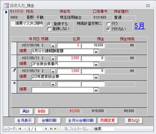The height and width of the screenshot is (134, 156).
Task: Click the date field H27/05/06
Action: click(x=30, y=45)
